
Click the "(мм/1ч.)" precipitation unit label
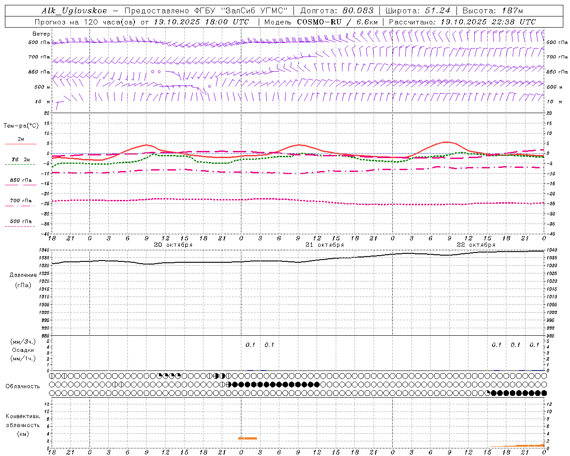23,358
